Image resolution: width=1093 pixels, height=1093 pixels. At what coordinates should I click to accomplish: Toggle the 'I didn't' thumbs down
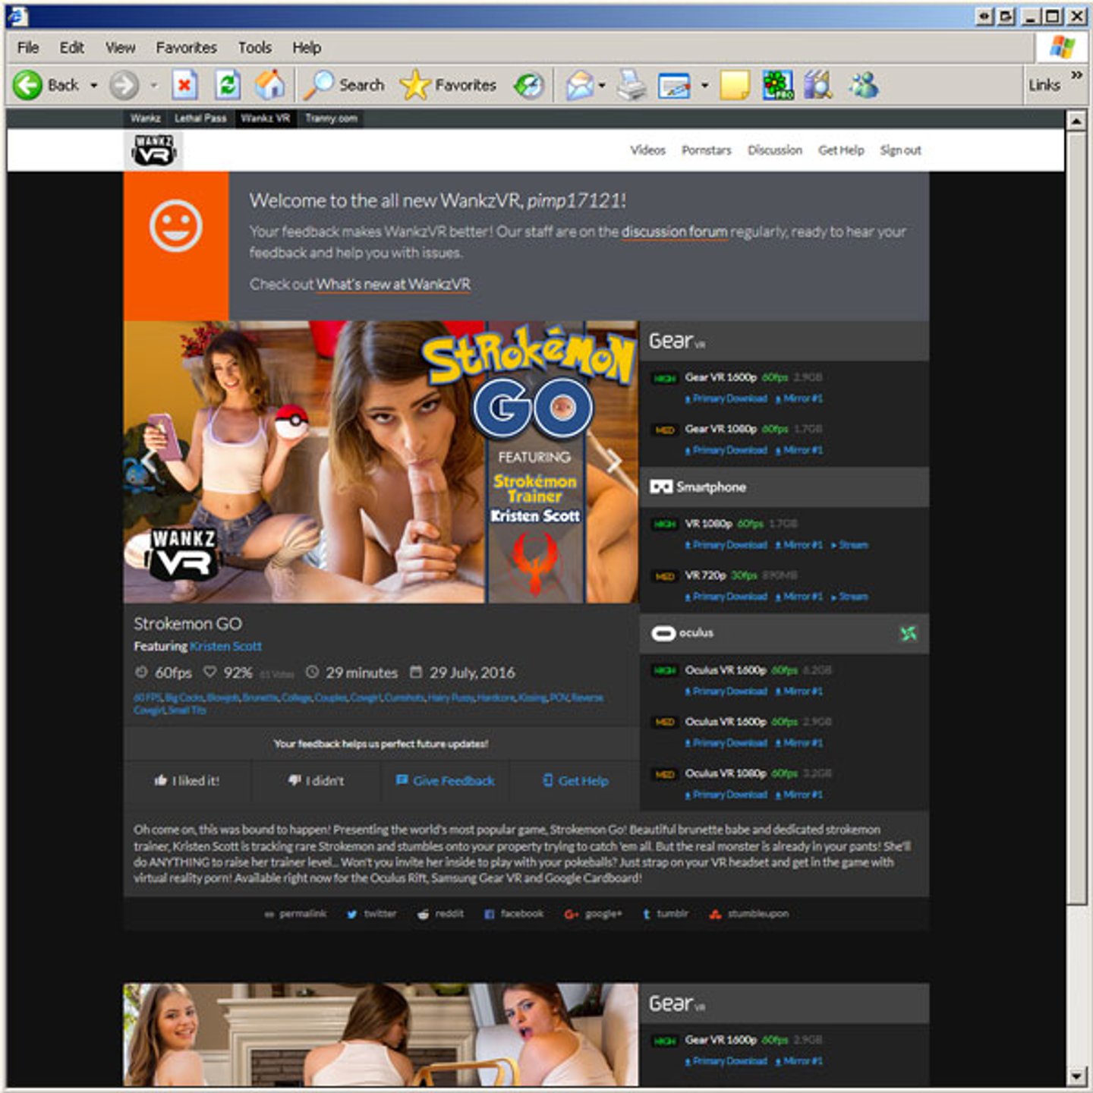click(316, 780)
